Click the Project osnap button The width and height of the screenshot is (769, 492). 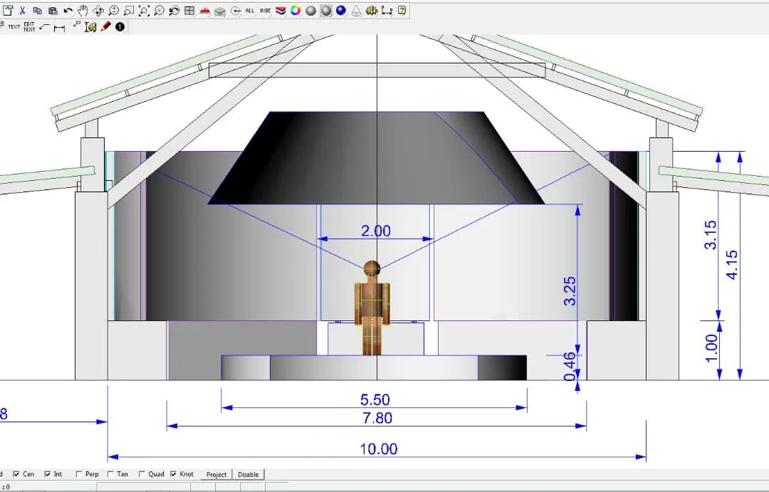click(216, 474)
